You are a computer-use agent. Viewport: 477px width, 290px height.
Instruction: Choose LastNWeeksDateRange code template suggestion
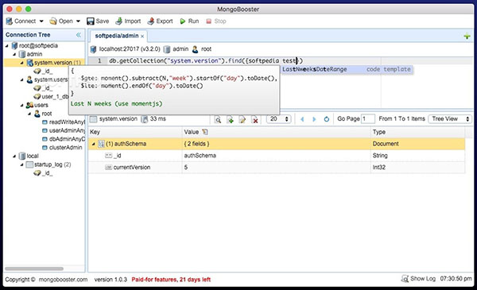tap(347, 69)
